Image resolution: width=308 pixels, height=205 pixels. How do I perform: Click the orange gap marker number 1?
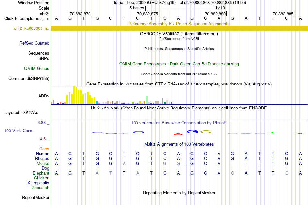pos(186,149)
